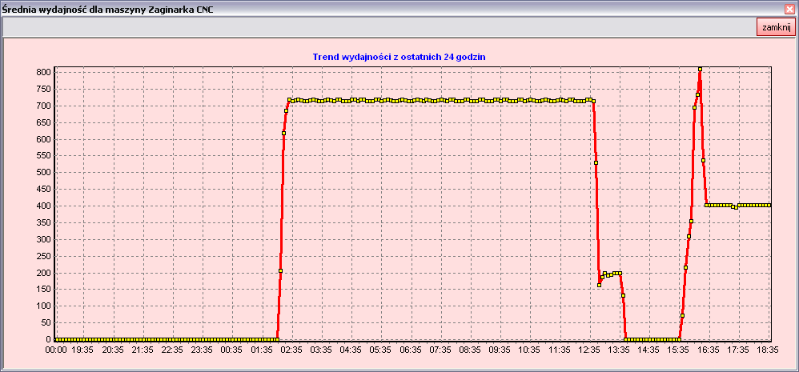Image resolution: width=799 pixels, height=372 pixels.
Task: Click the 15:35 time label
Action: click(x=678, y=350)
